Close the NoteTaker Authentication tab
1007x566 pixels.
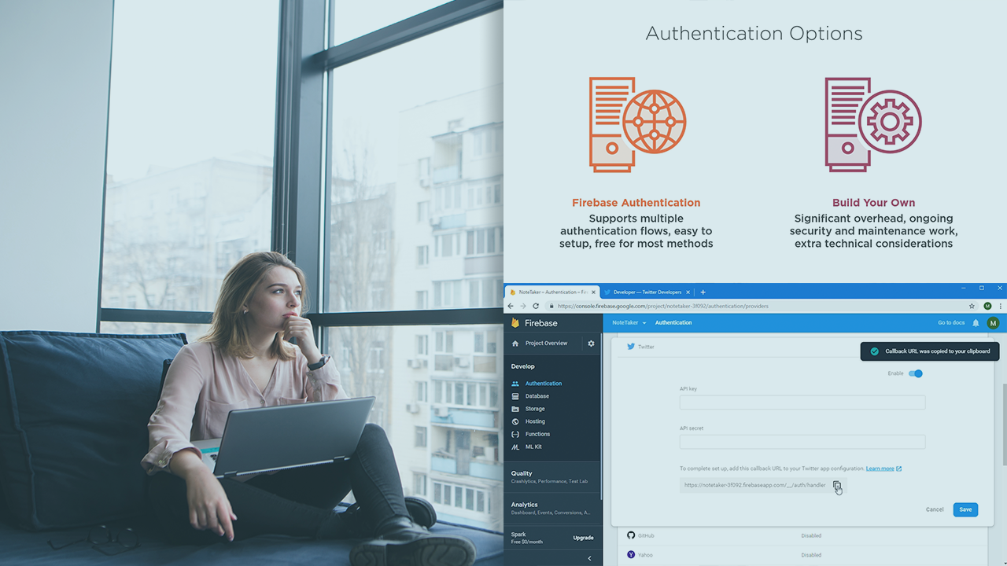(x=593, y=292)
